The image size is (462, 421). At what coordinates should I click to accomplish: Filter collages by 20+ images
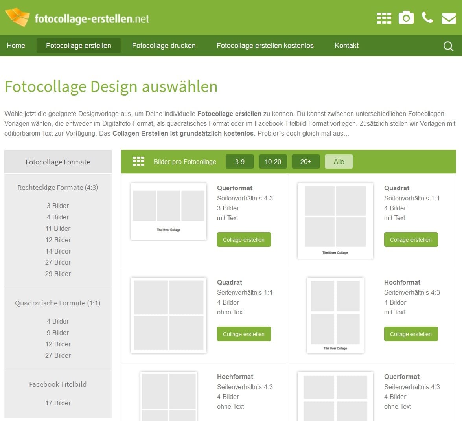(x=306, y=162)
